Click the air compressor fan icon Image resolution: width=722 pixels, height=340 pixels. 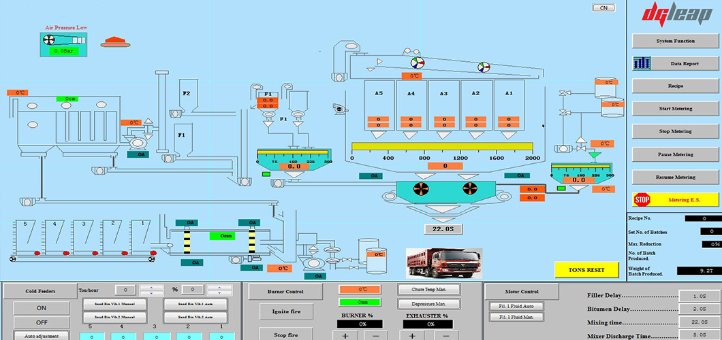tap(50, 40)
